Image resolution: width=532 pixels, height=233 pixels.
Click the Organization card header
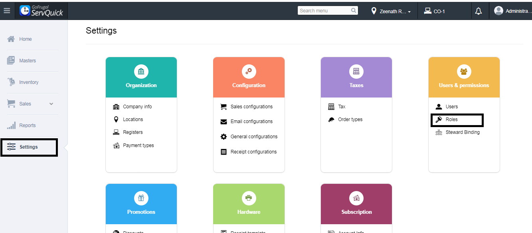point(141,77)
